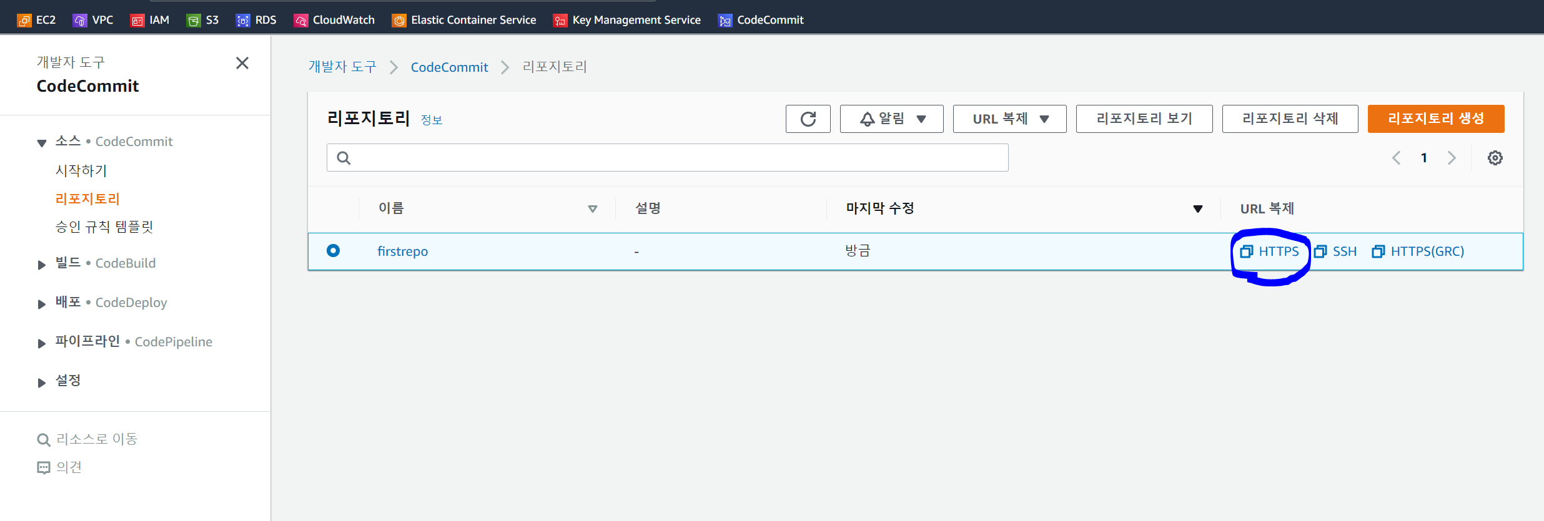
Task: Click the 리포지토리 breadcrumb text
Action: [x=555, y=67]
